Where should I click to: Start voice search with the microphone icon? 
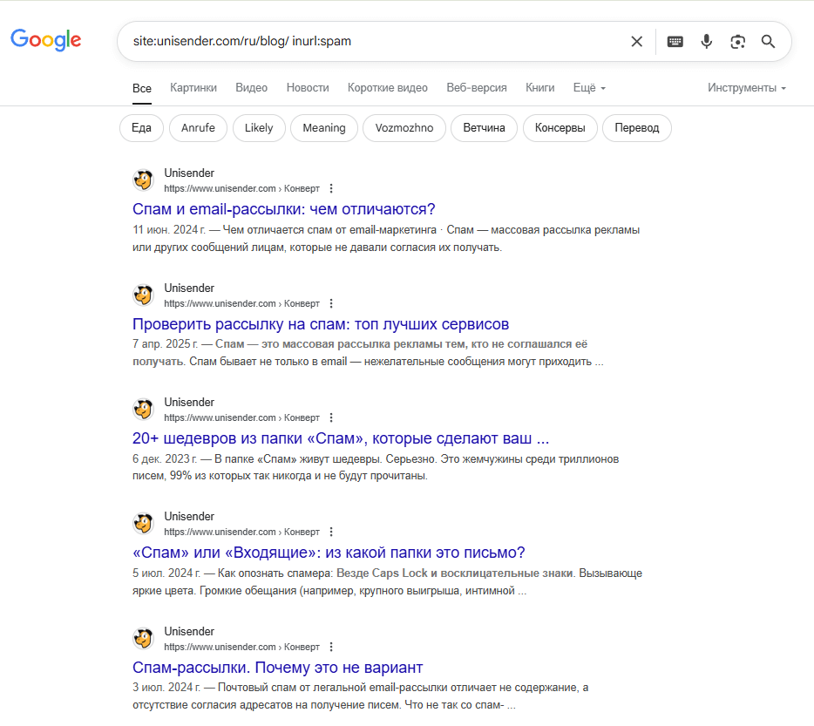coord(706,42)
